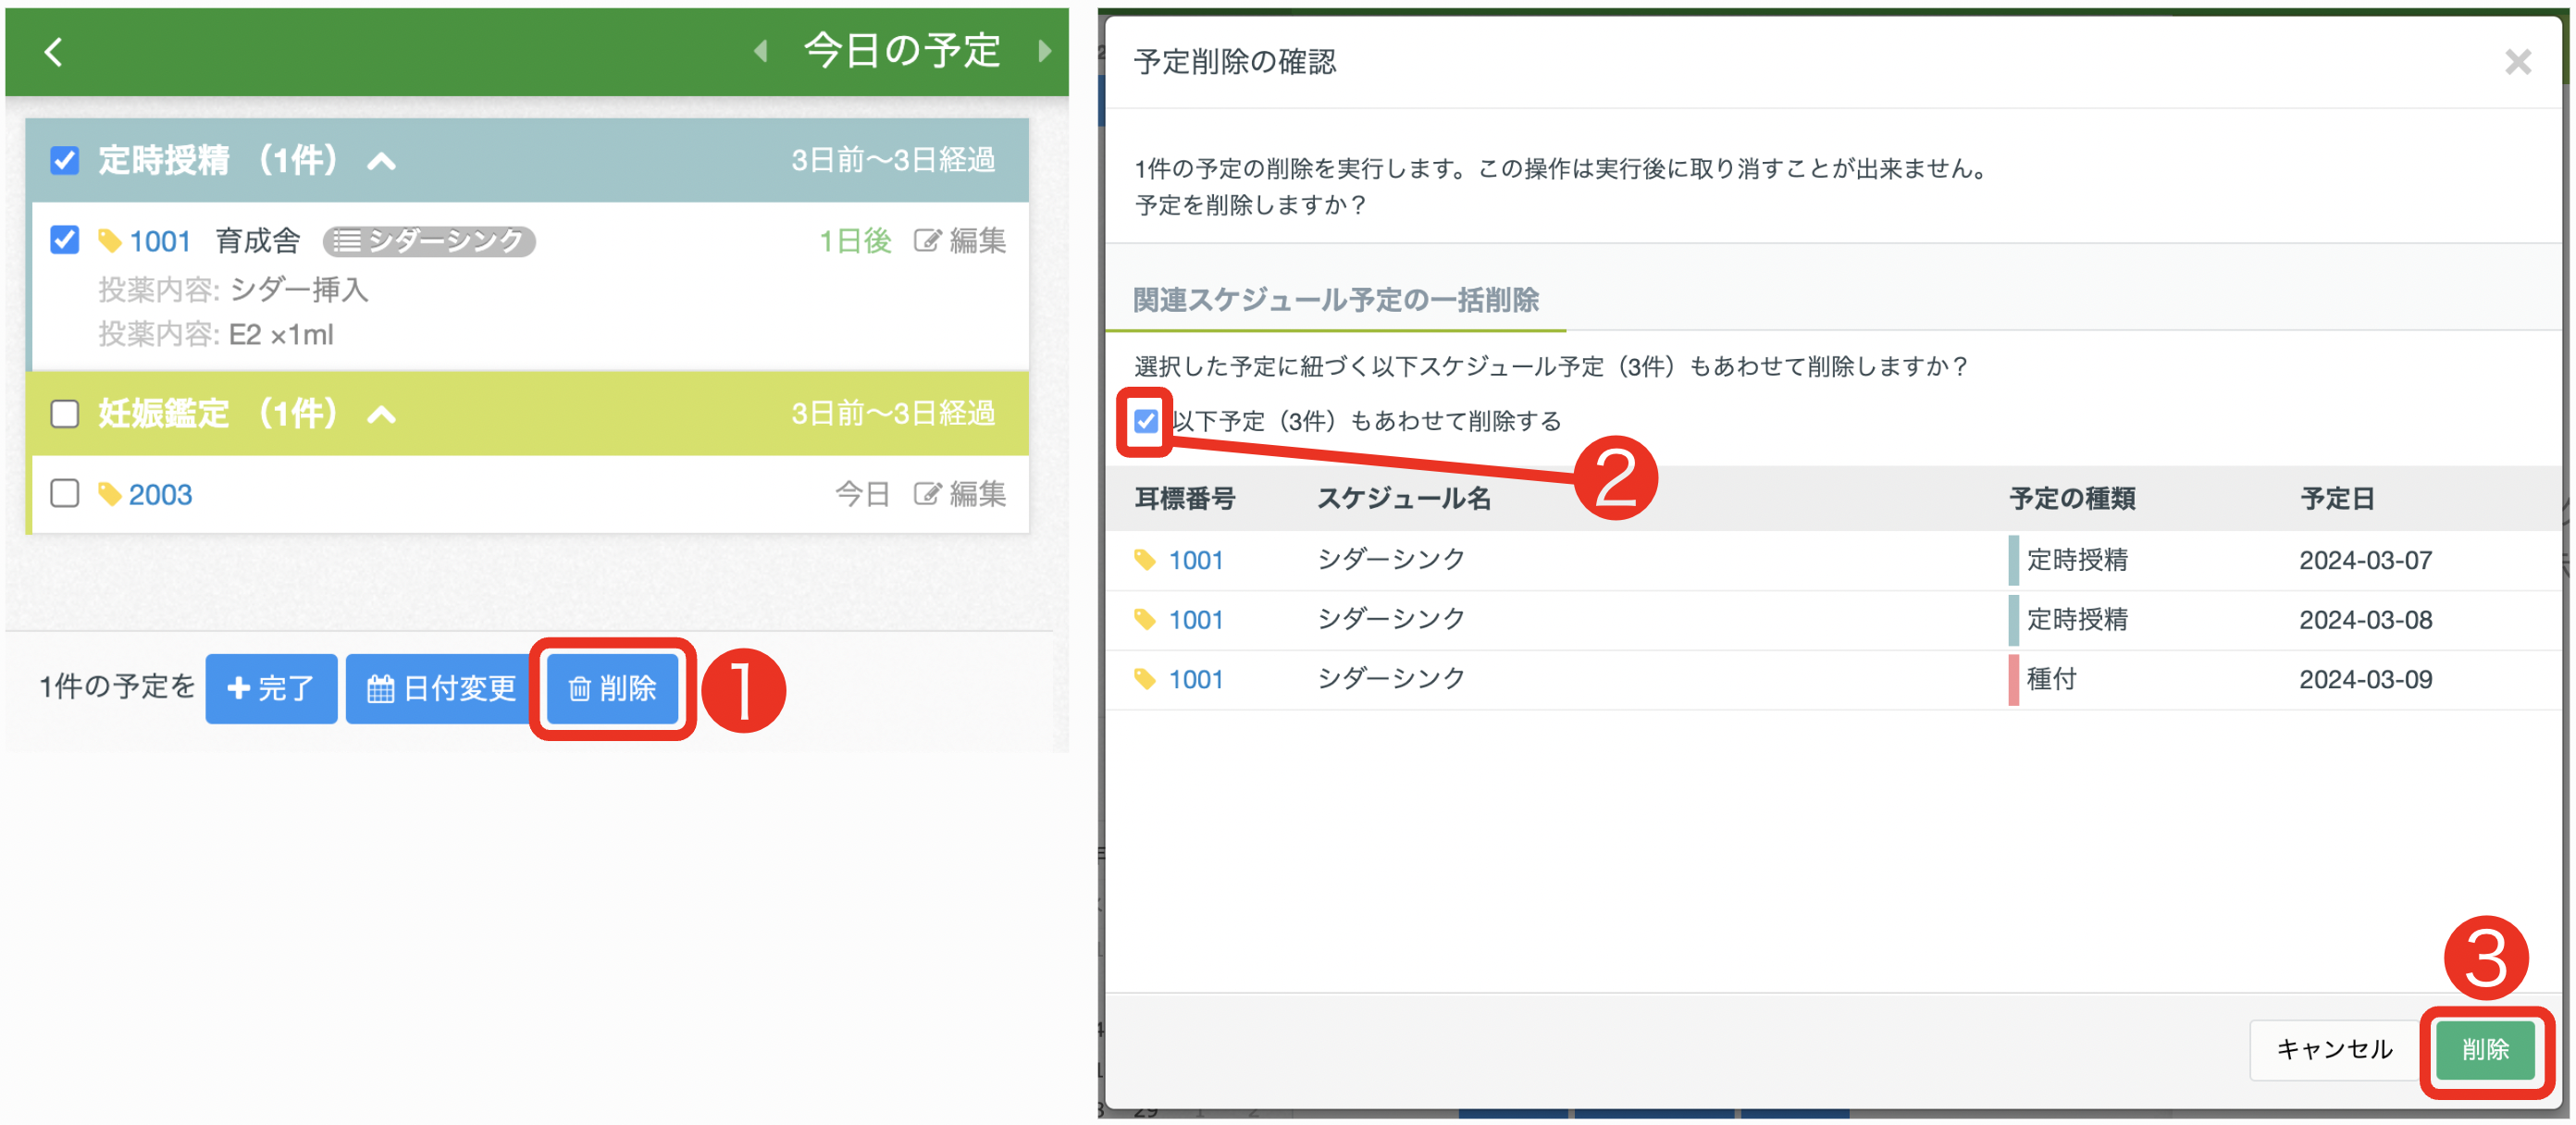
Task: Click 投薬内容: E2 ×1ml text
Action: coord(216,335)
